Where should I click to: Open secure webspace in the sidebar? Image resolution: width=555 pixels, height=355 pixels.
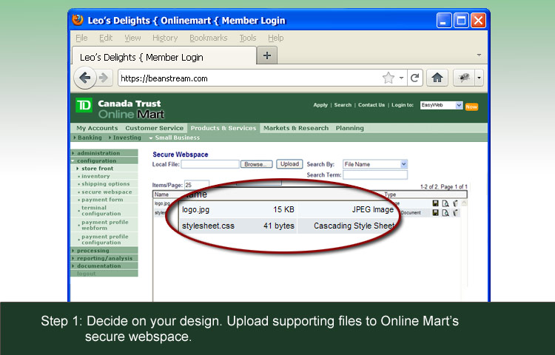click(107, 192)
